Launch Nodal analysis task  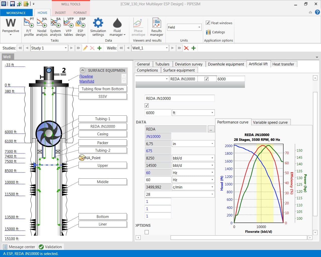tap(42, 27)
